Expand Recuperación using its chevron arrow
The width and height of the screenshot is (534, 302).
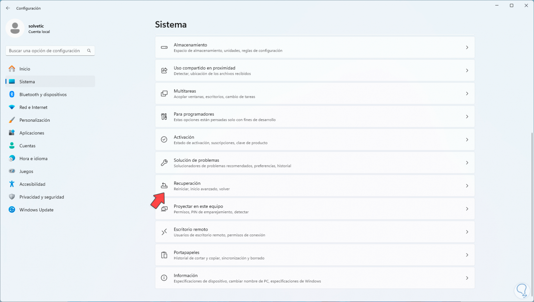coord(467,186)
